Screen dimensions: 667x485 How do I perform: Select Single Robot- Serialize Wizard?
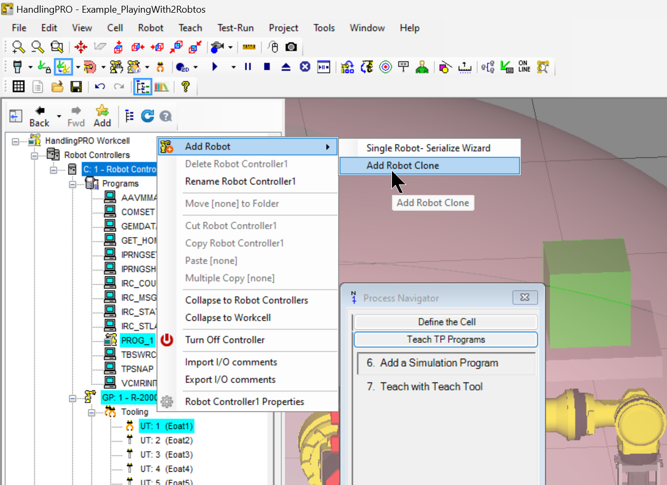point(429,148)
